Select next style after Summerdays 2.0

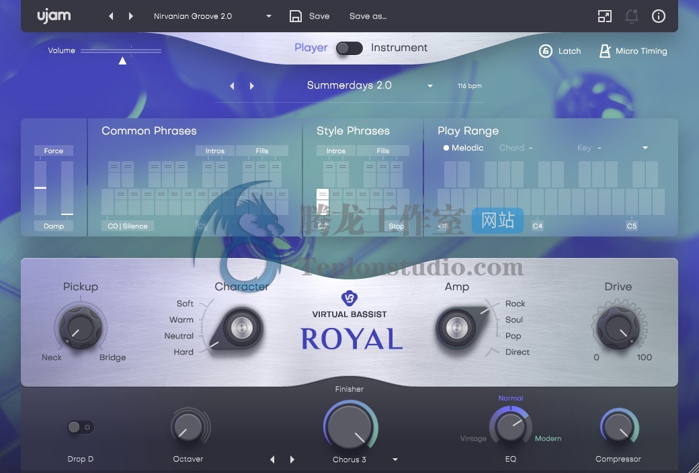point(252,85)
